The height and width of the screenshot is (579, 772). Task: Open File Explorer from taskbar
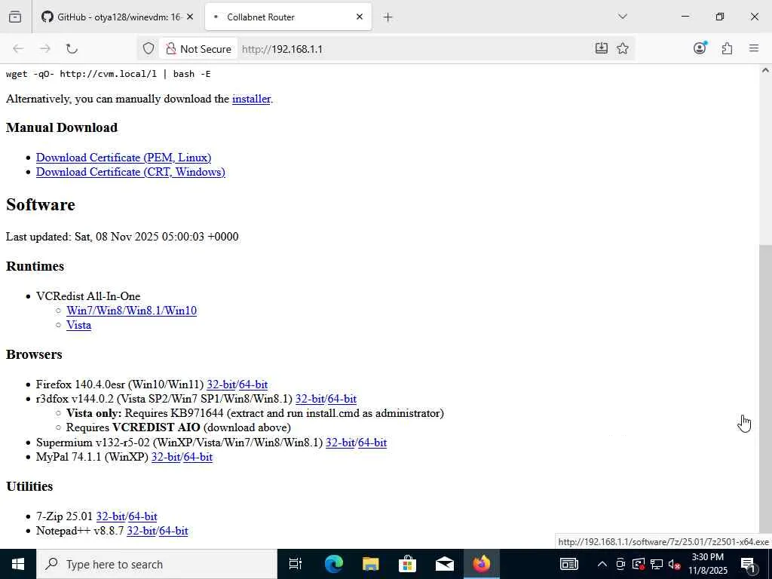(x=370, y=564)
